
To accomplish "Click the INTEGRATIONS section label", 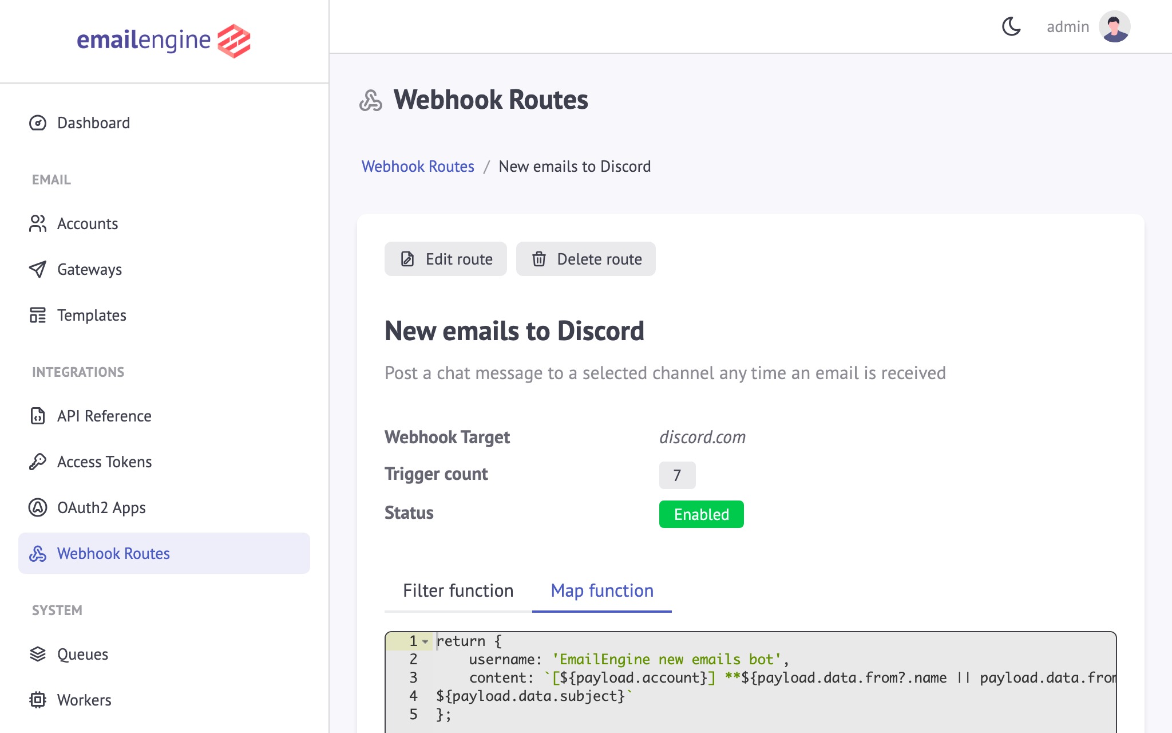I will pos(78,372).
